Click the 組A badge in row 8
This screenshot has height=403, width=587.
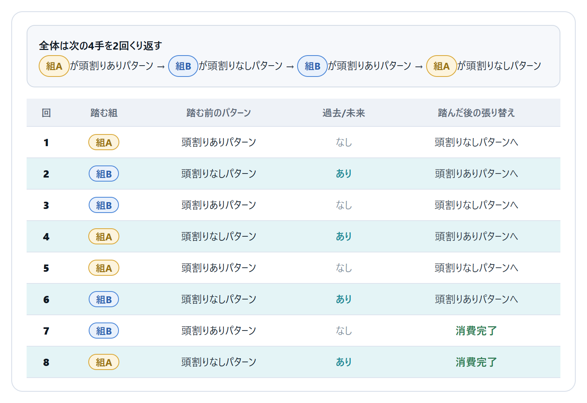(x=104, y=362)
